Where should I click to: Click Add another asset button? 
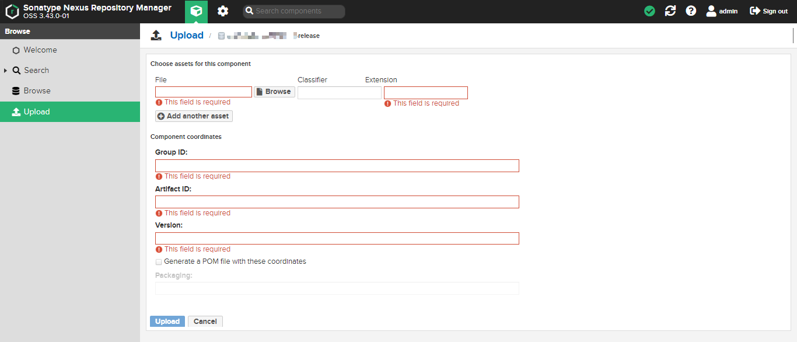pos(194,116)
